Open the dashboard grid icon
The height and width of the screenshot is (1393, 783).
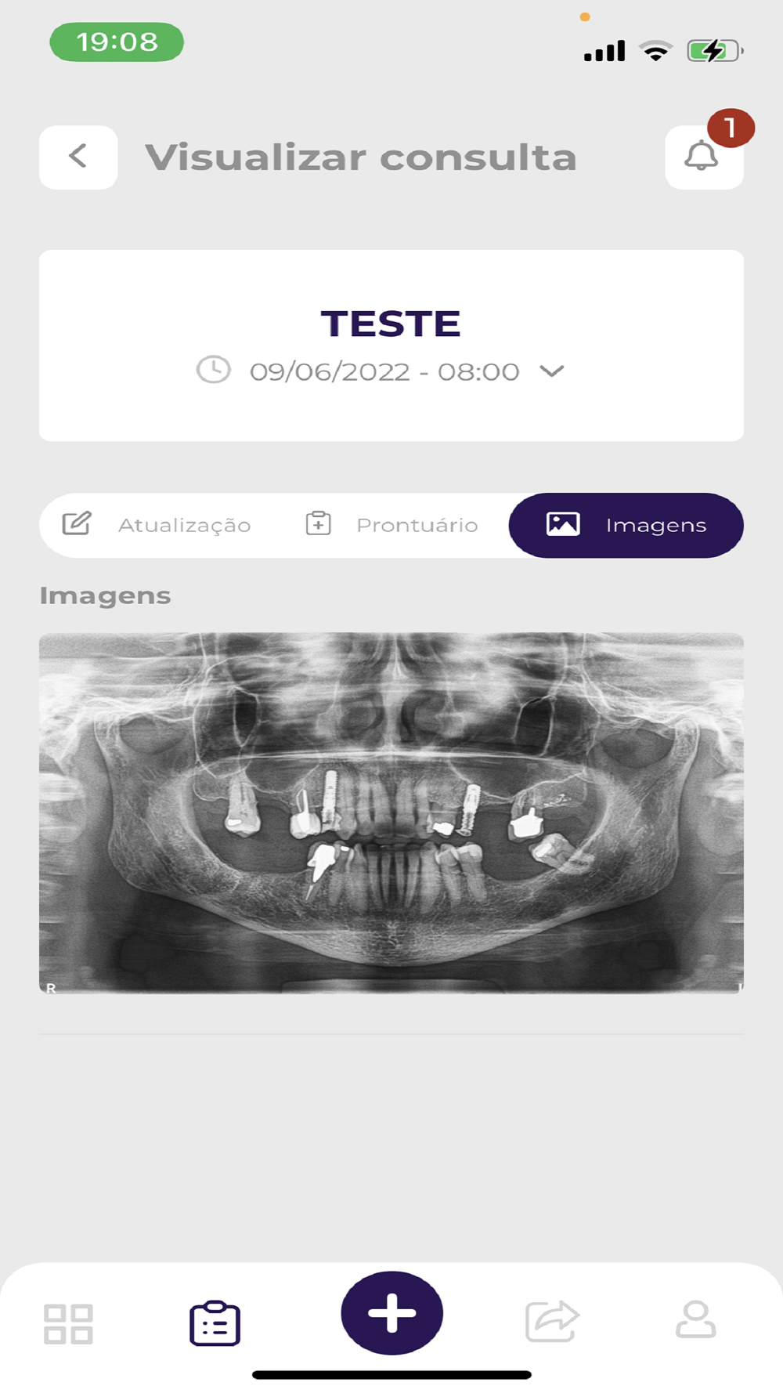(68, 1324)
